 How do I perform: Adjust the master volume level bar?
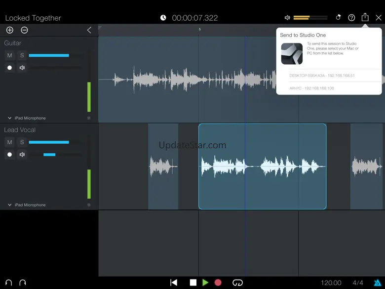(310, 18)
